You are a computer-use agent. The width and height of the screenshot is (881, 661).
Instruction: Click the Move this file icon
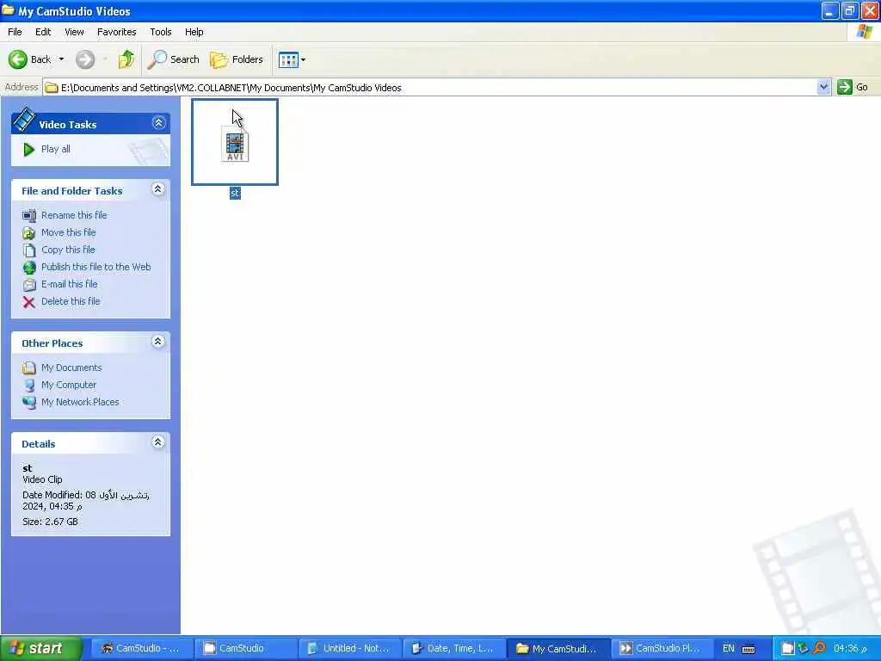click(x=29, y=233)
